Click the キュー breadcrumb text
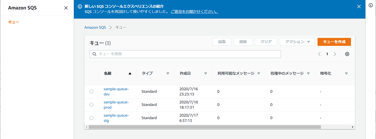376x139 pixels. (x=121, y=27)
